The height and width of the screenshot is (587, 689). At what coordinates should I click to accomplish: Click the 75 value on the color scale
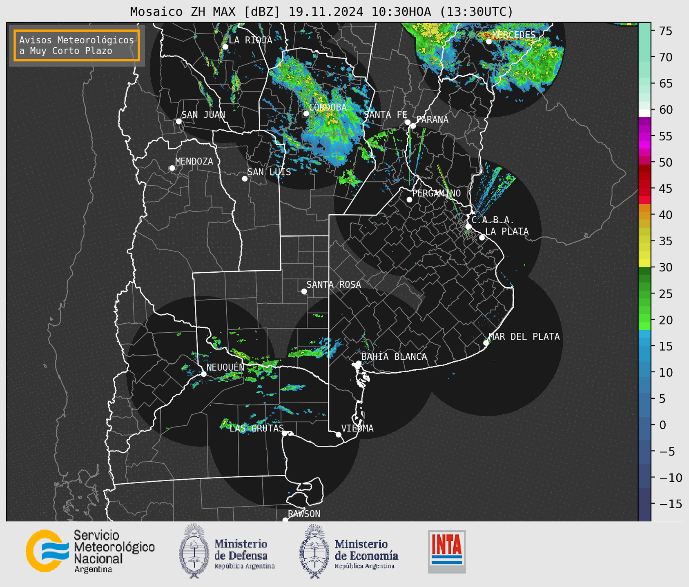click(665, 31)
